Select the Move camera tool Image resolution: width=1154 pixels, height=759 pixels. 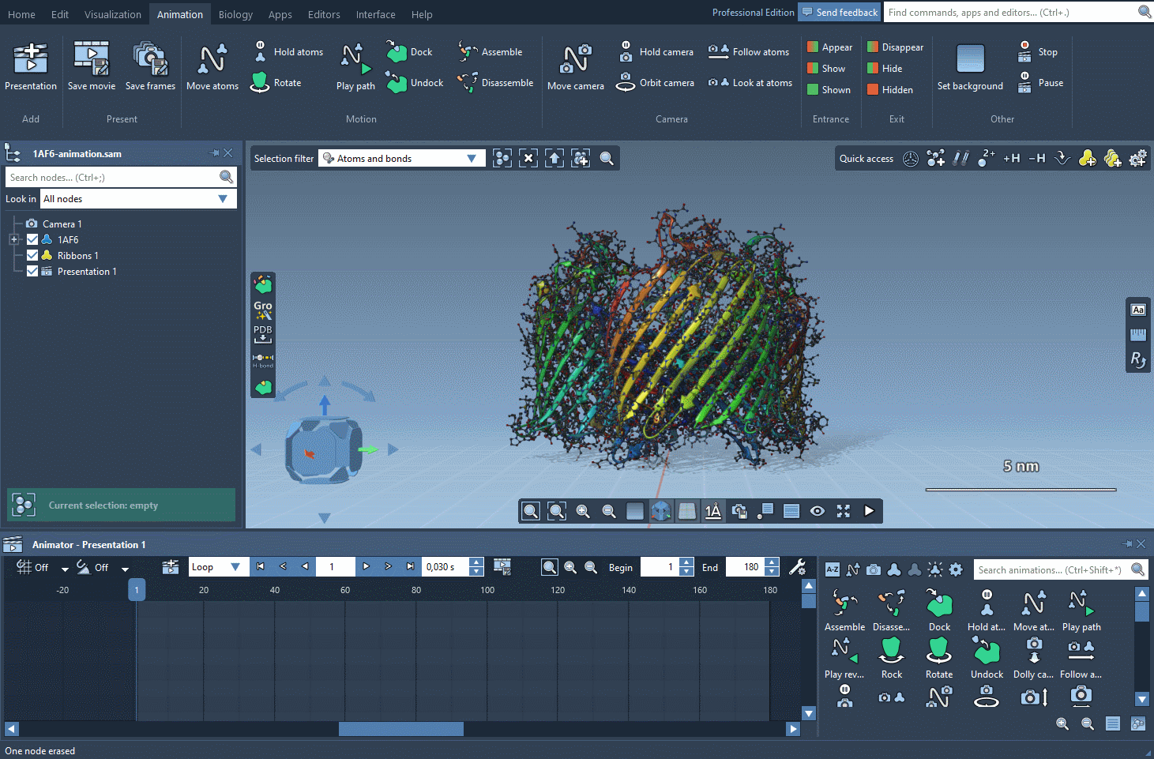coord(575,65)
